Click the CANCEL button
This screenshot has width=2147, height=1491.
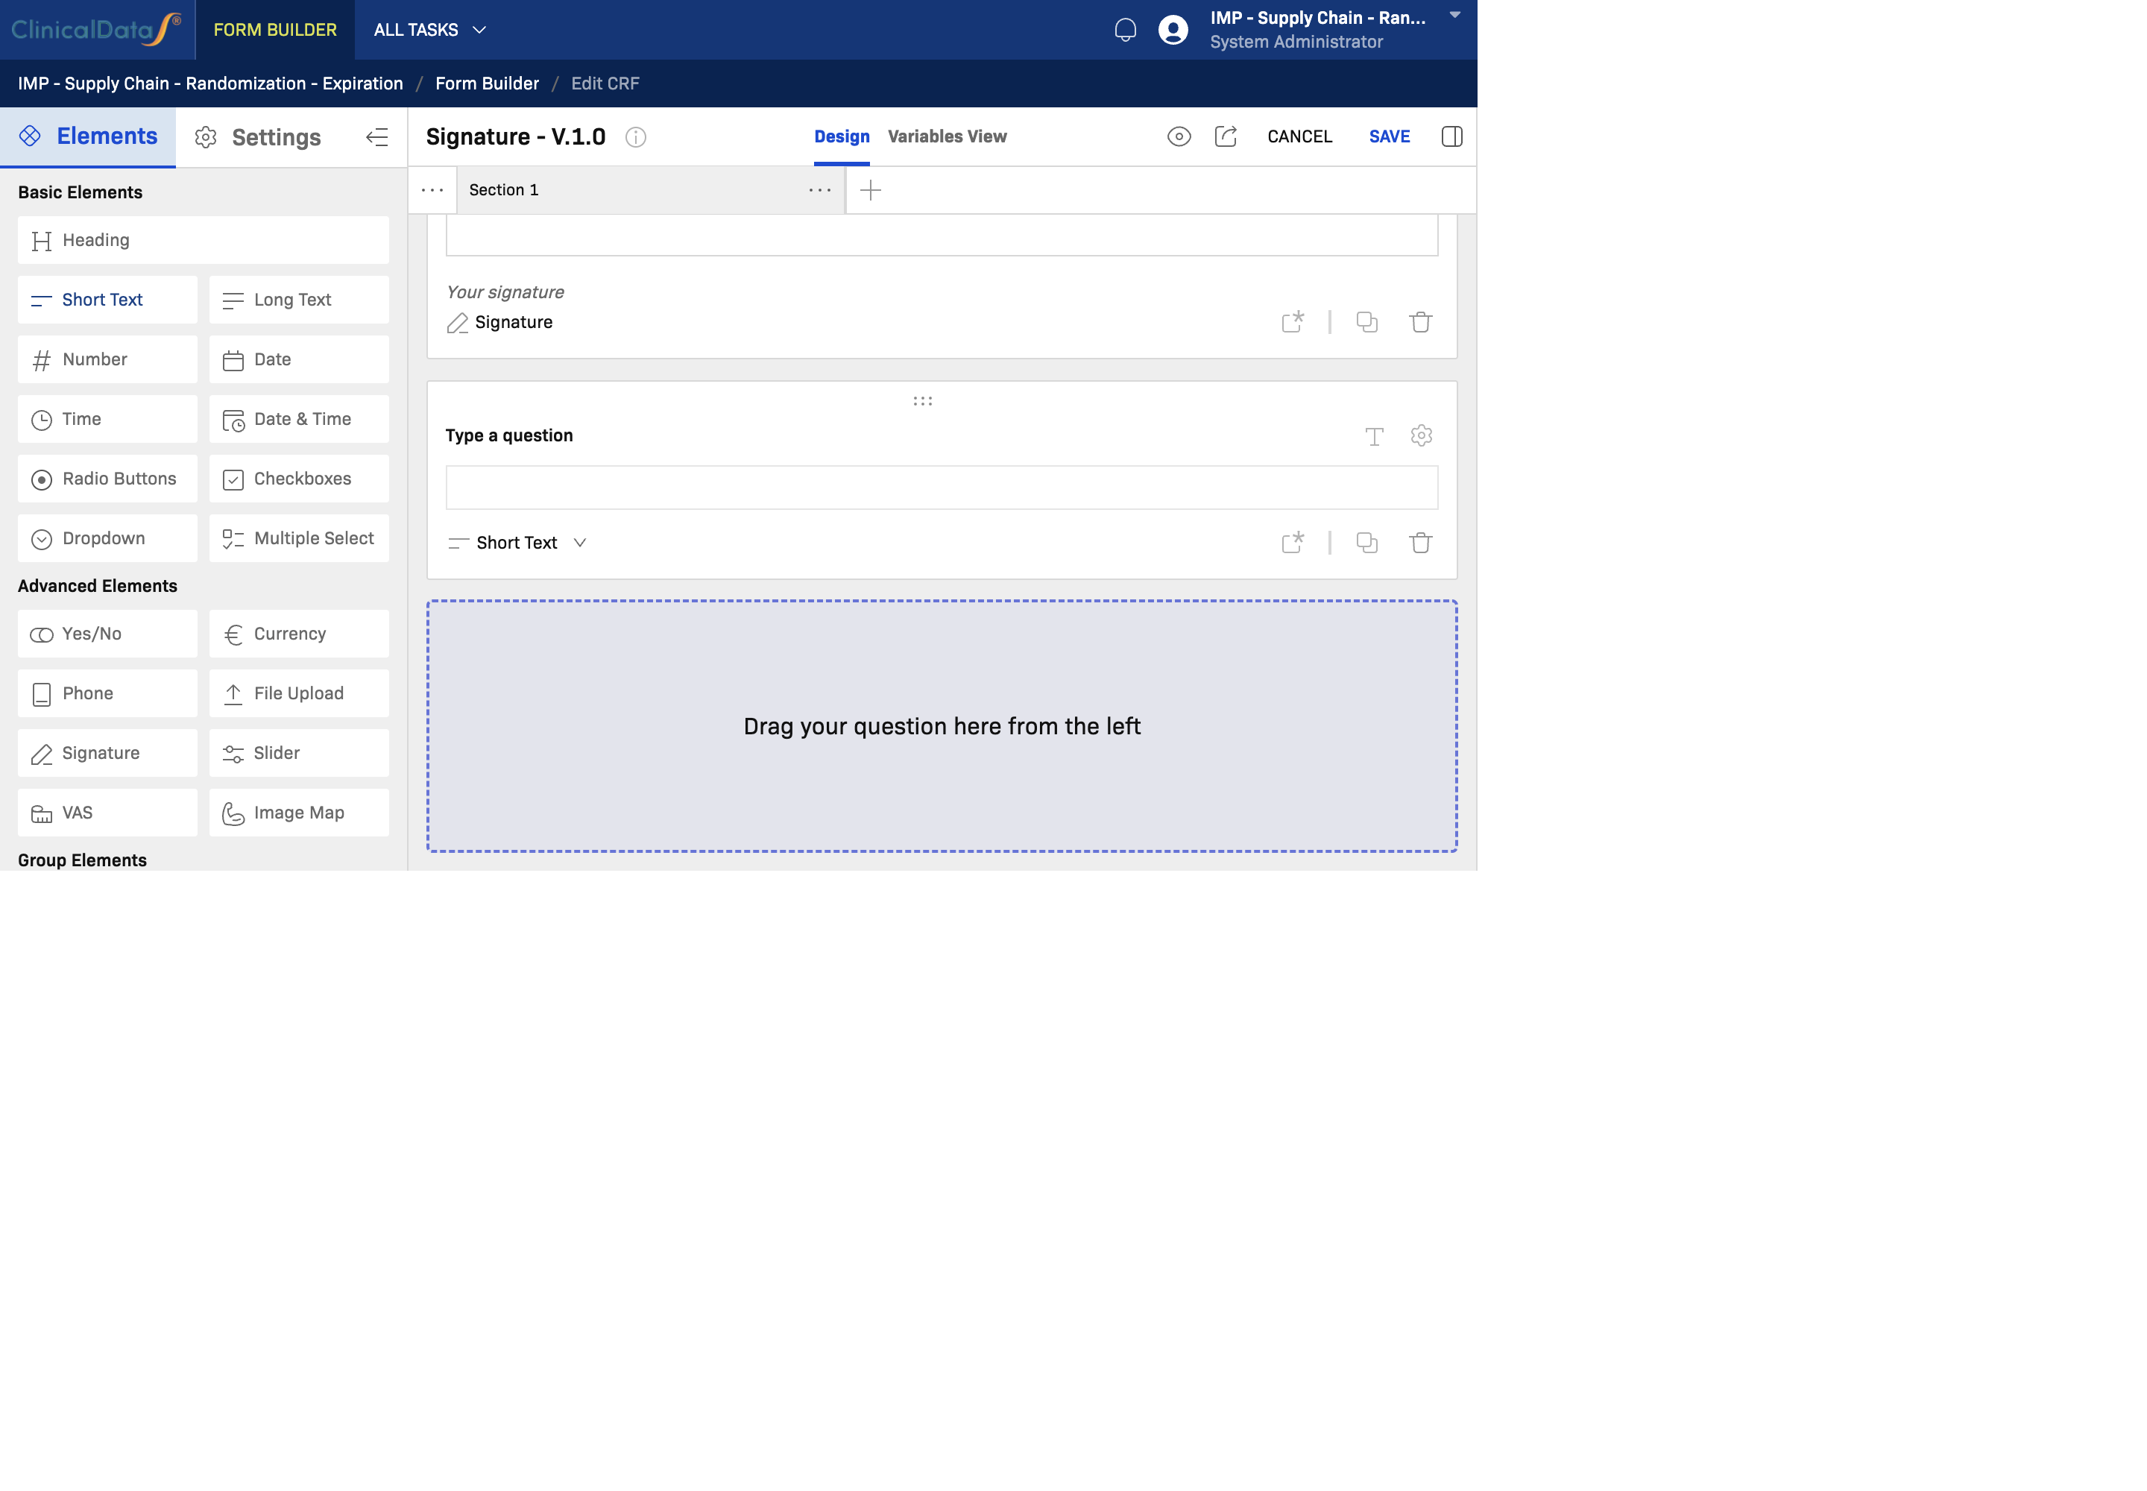1299,136
